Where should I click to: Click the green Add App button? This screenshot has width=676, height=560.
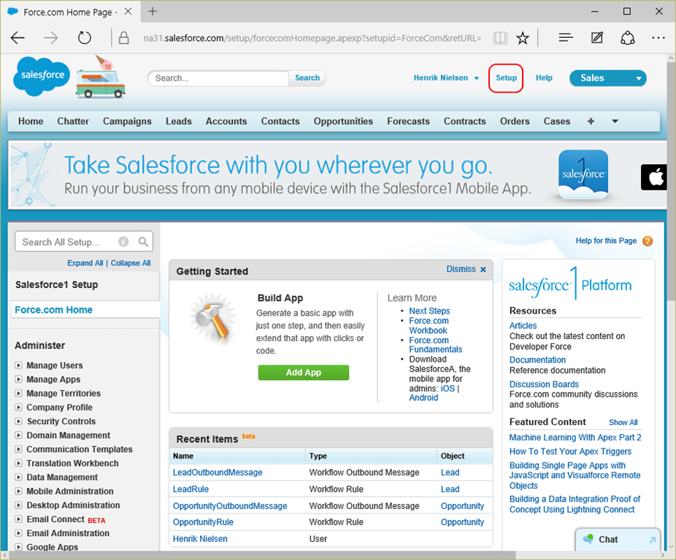coord(304,373)
